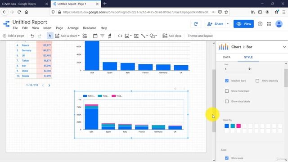Select the top single-color bar chart

pos(133,57)
